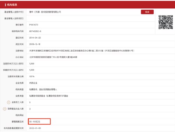The height and width of the screenshot is (132, 175).
Task: Click the 成立时间 row label
Action: point(20,44)
